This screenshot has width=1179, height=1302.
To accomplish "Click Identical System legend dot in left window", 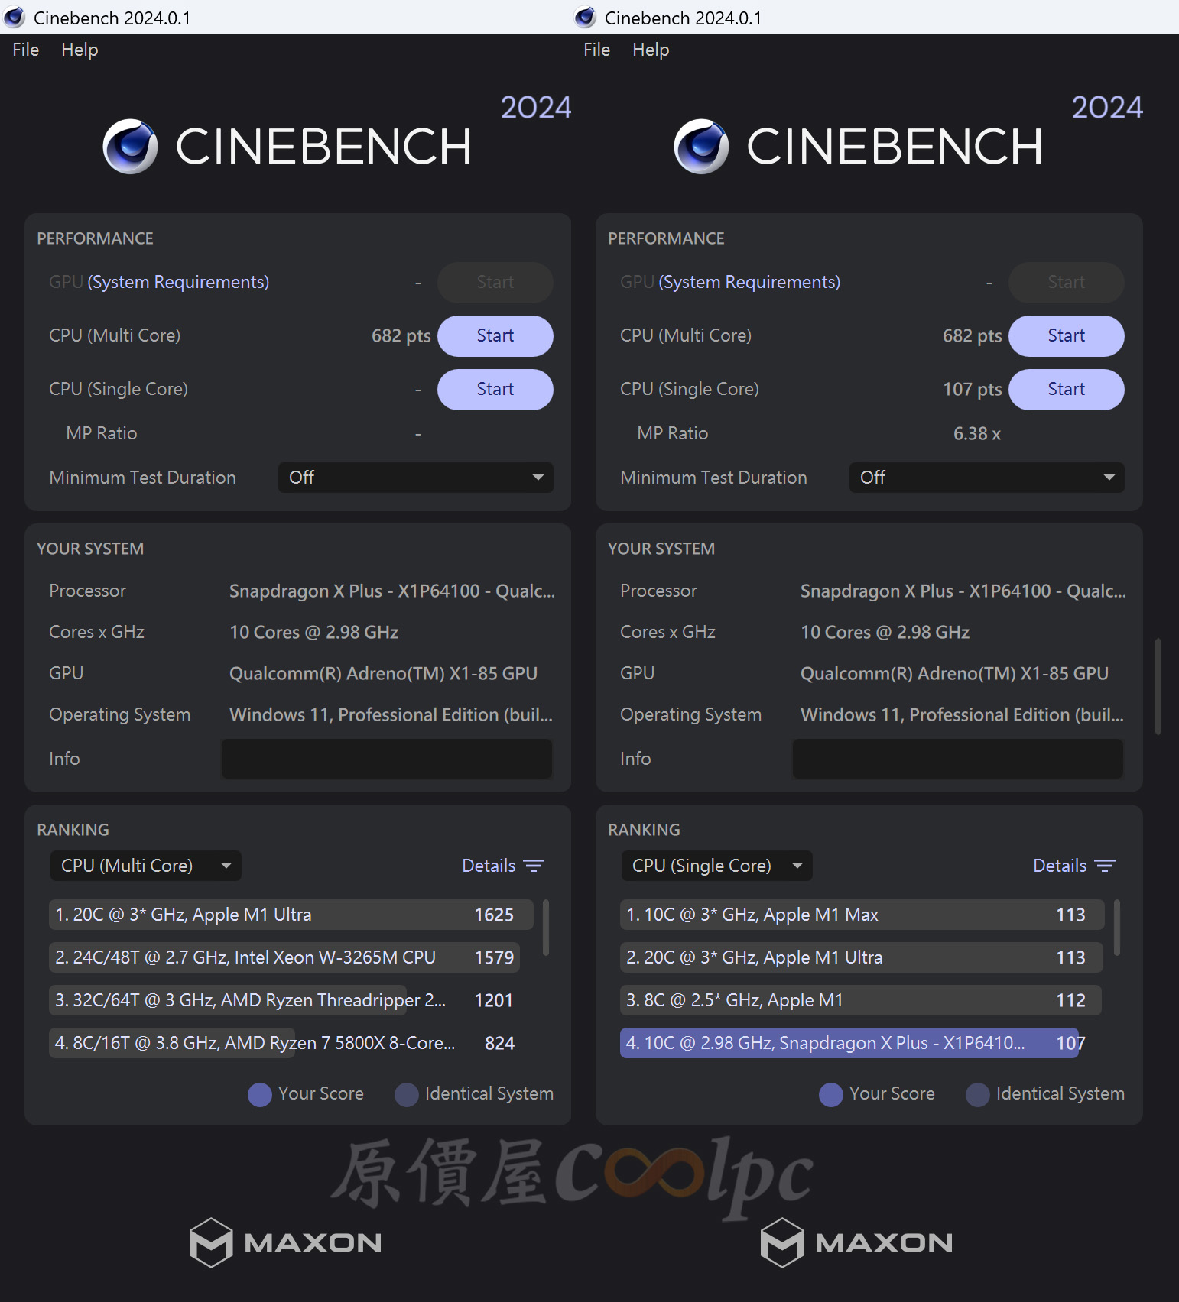I will [x=407, y=1094].
